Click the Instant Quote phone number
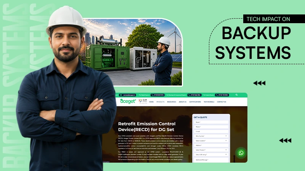The image size is (305, 171). click(222, 95)
